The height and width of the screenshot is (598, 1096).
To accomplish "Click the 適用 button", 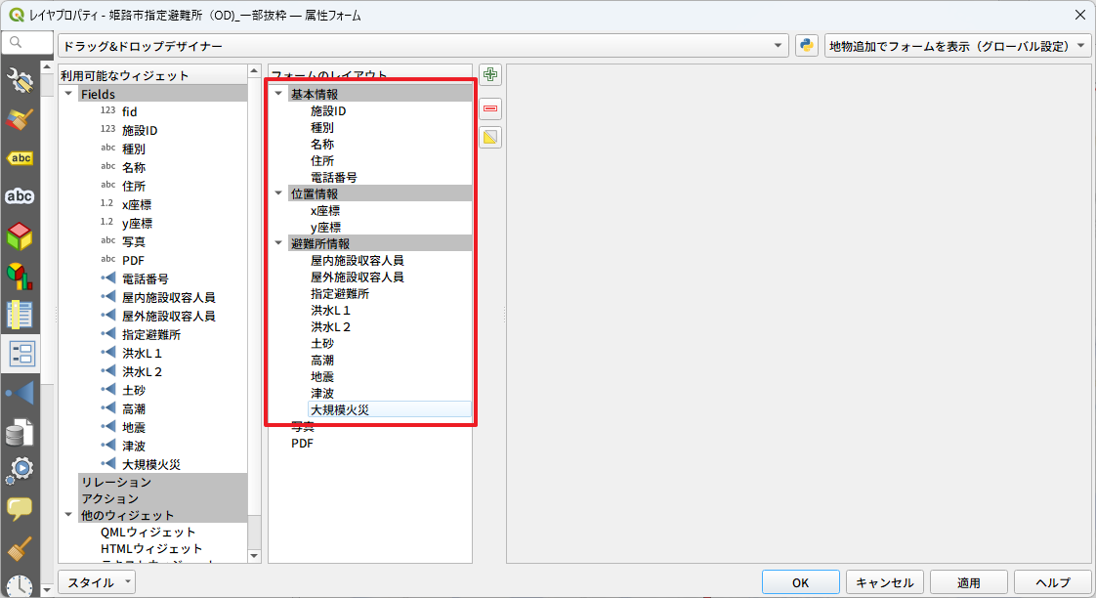I will coord(968,582).
